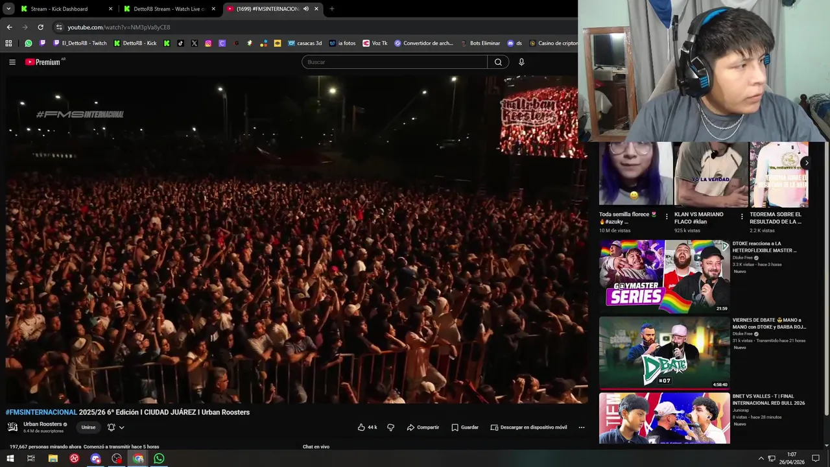Click the Chat en vivo label
This screenshot has height=467, width=830.
[x=316, y=447]
